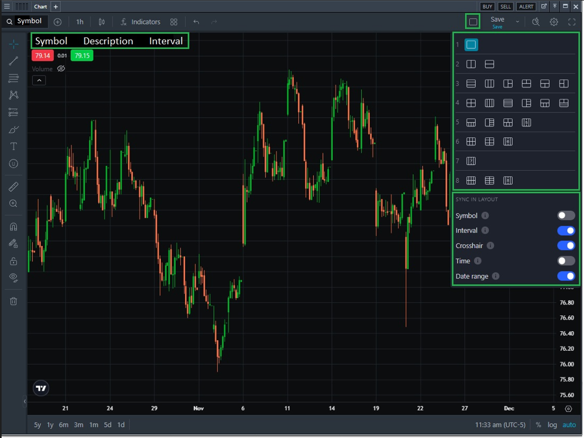Click the trash remove drawings icon

click(14, 301)
